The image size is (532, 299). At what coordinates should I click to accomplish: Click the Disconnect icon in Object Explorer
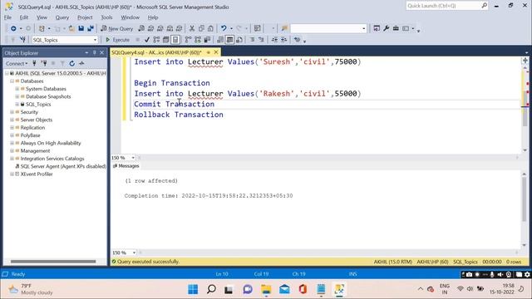(x=44, y=63)
